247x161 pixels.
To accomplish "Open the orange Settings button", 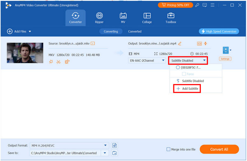I will pyautogui.click(x=225, y=59).
